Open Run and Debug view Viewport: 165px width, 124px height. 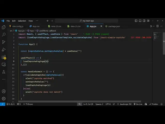4,50
